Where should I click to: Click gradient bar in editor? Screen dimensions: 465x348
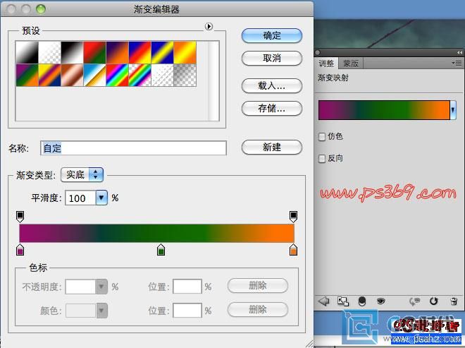click(156, 233)
